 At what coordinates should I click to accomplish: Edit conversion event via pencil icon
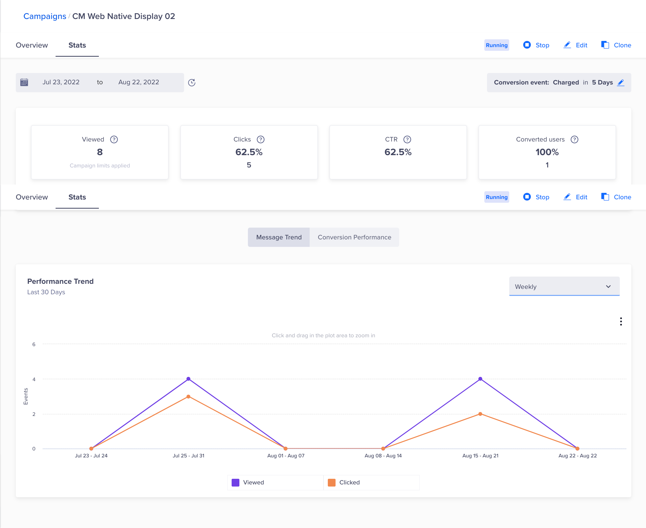click(x=621, y=82)
